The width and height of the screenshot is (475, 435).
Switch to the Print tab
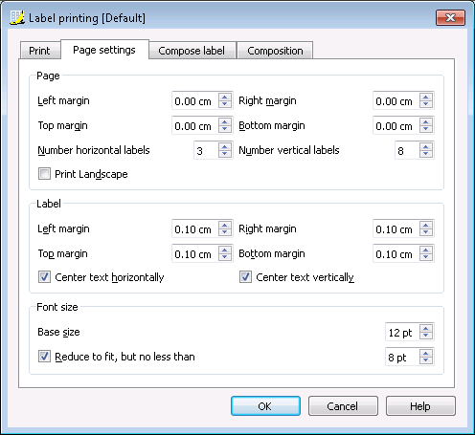point(40,51)
